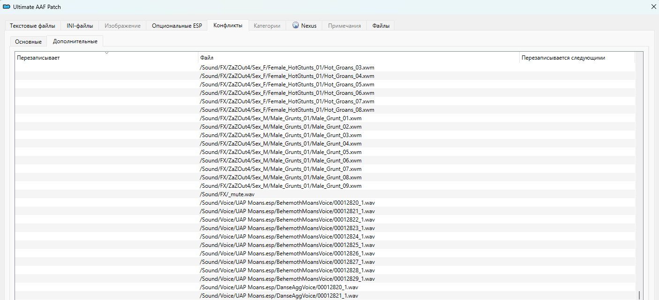
Task: Click sort arrow above Перезаписывает column
Action: [x=106, y=53]
